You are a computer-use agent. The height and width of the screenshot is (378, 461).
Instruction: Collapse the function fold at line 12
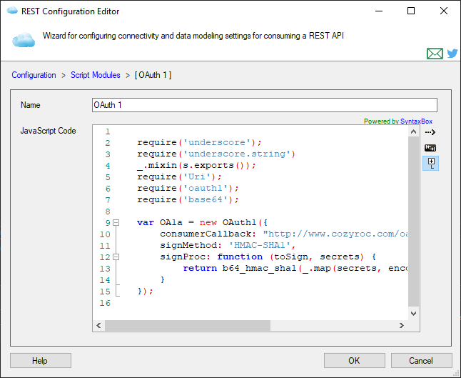(x=116, y=257)
